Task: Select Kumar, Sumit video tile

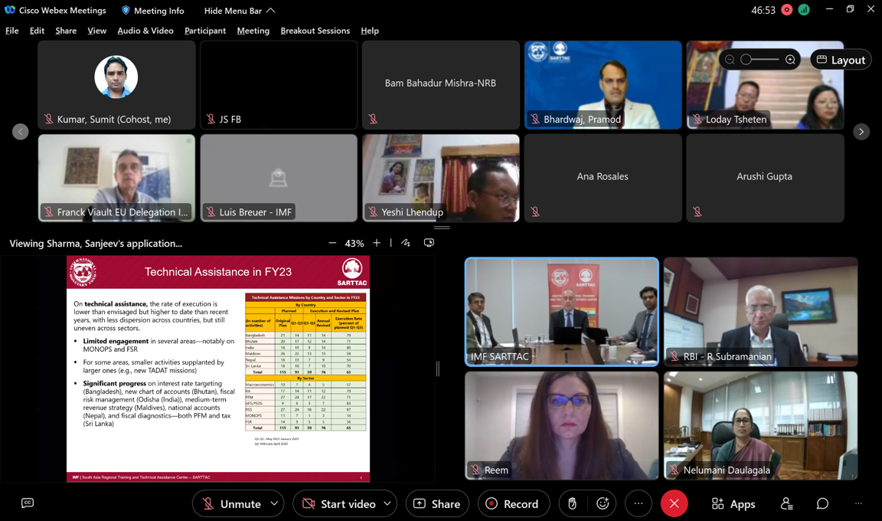Action: [x=116, y=85]
